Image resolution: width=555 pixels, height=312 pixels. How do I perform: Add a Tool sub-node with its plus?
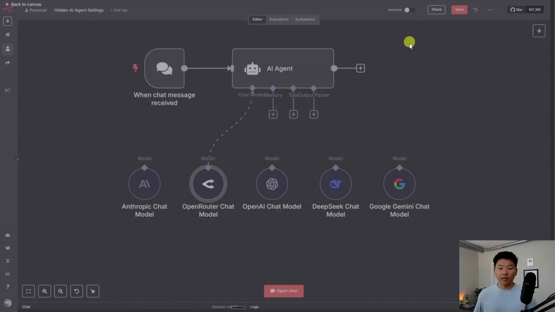coord(293,114)
